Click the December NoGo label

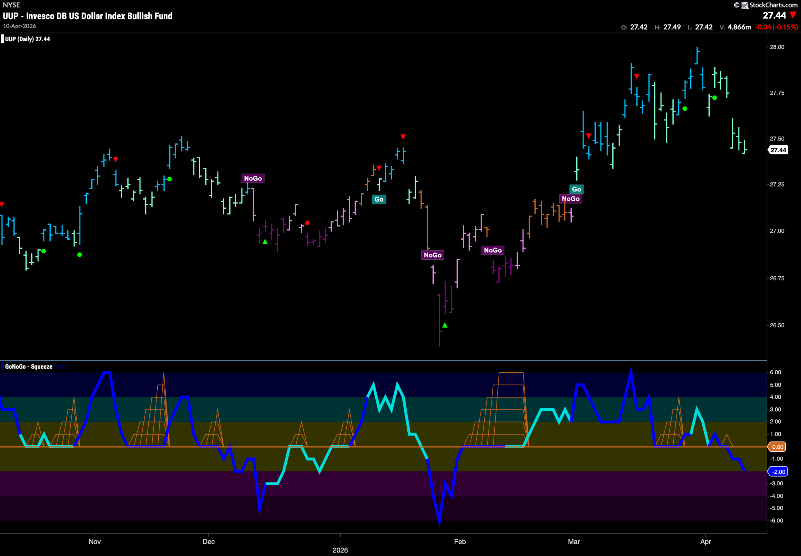[x=253, y=178]
